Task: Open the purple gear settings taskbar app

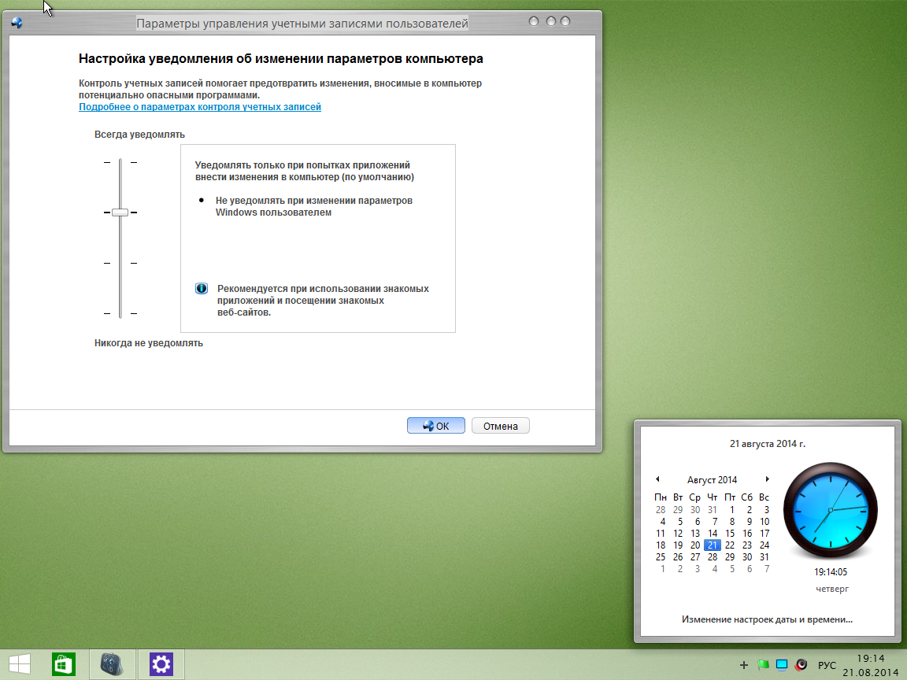Action: click(161, 665)
